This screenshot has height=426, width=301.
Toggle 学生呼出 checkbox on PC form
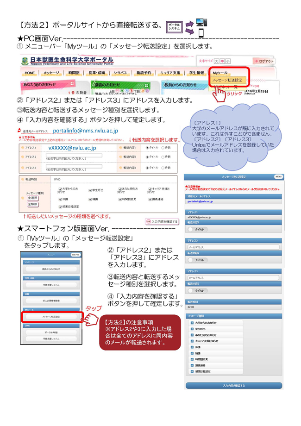pos(90,190)
